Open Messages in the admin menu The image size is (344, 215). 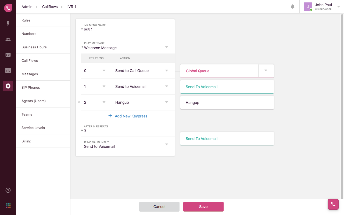pos(43,74)
